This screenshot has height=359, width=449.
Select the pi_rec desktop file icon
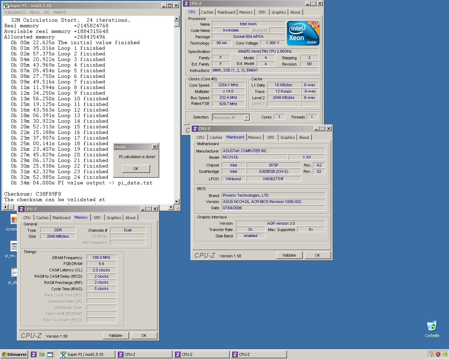tap(14, 246)
